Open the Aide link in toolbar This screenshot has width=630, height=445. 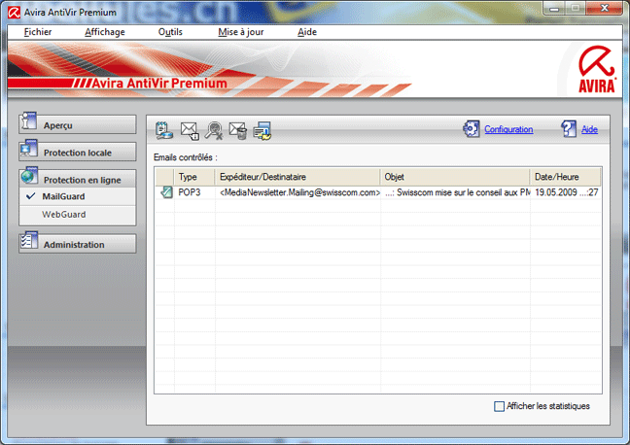point(589,129)
